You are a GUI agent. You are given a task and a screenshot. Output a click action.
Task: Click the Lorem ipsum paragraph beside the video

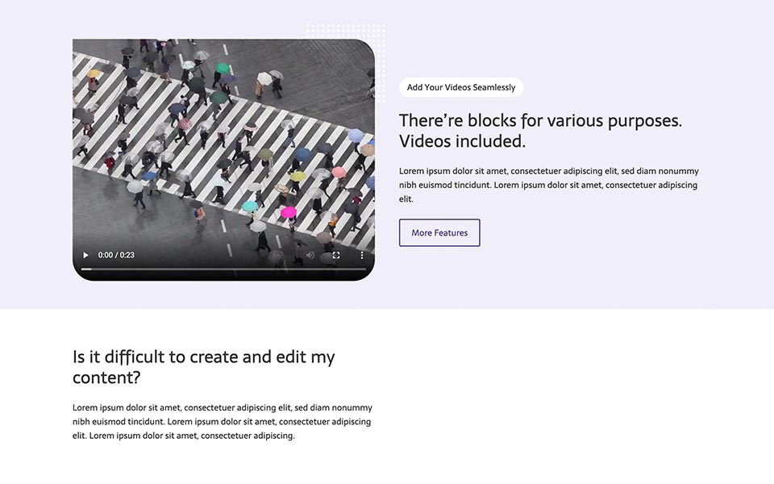pos(549,186)
